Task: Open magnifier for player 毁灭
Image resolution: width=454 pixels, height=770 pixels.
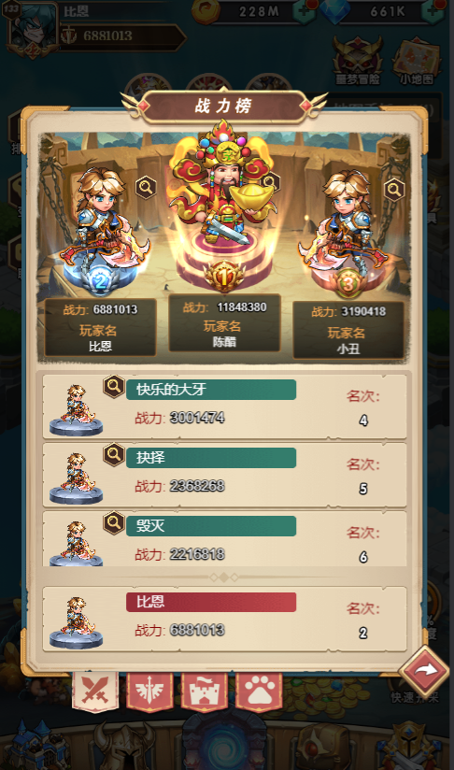Action: pyautogui.click(x=113, y=523)
